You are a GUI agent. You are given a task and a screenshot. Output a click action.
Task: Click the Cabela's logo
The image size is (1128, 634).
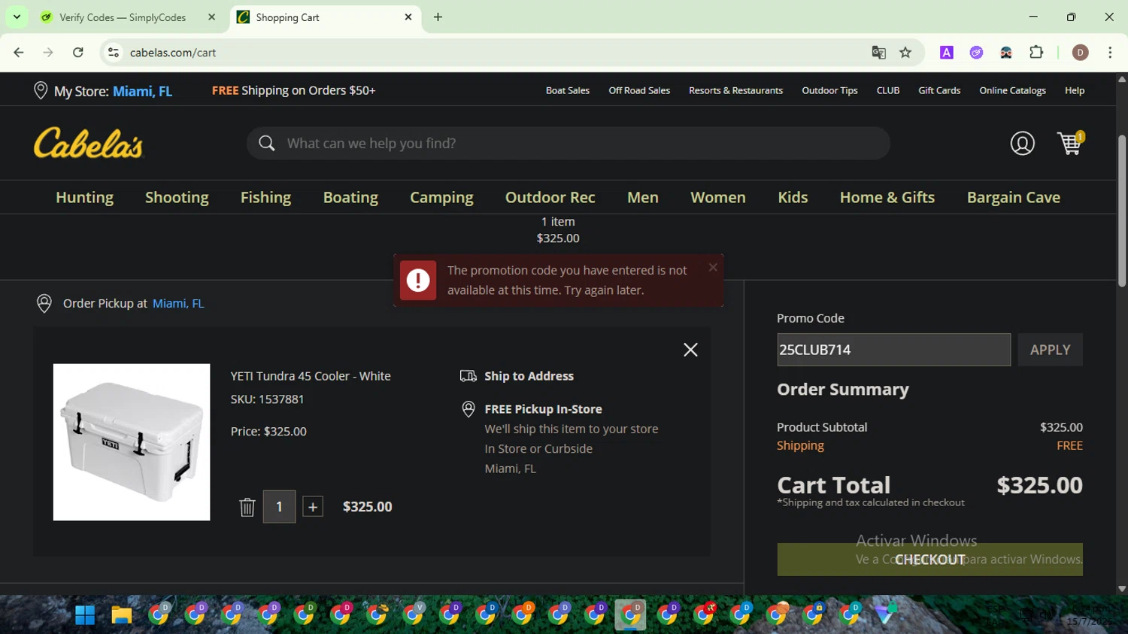(x=88, y=143)
